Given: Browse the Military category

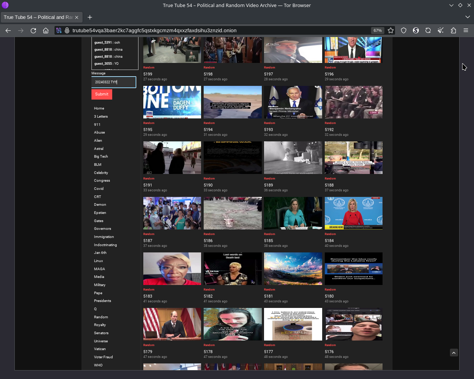Looking at the screenshot, I should tap(100, 285).
